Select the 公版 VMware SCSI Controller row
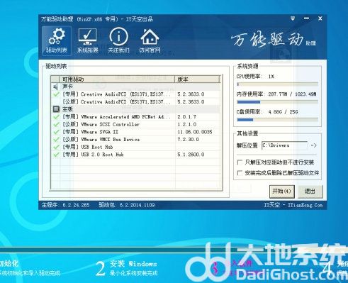348x283 pixels. 136,124
